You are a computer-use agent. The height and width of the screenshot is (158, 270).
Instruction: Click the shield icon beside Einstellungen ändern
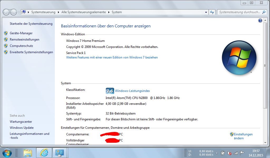pyautogui.click(x=232, y=134)
